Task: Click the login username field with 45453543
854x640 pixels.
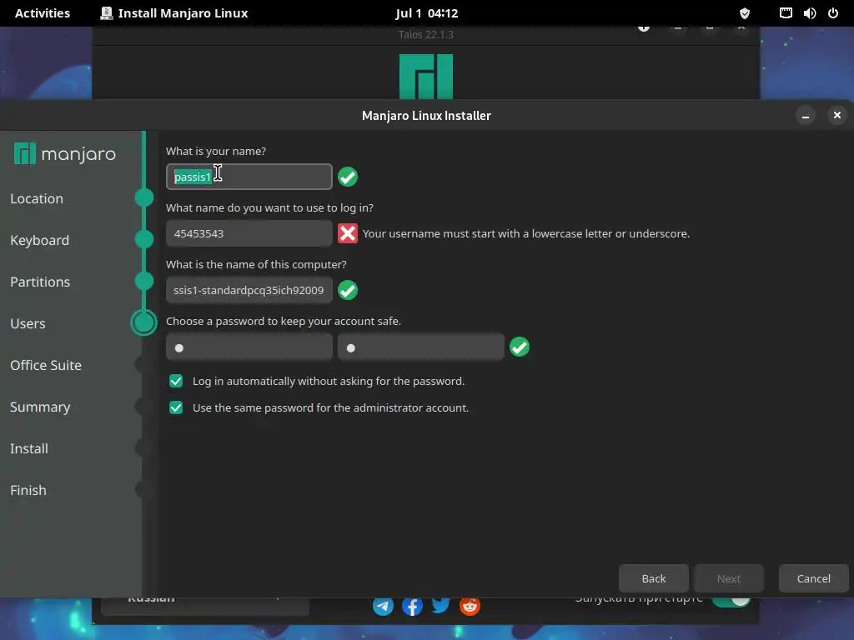Action: tap(249, 233)
